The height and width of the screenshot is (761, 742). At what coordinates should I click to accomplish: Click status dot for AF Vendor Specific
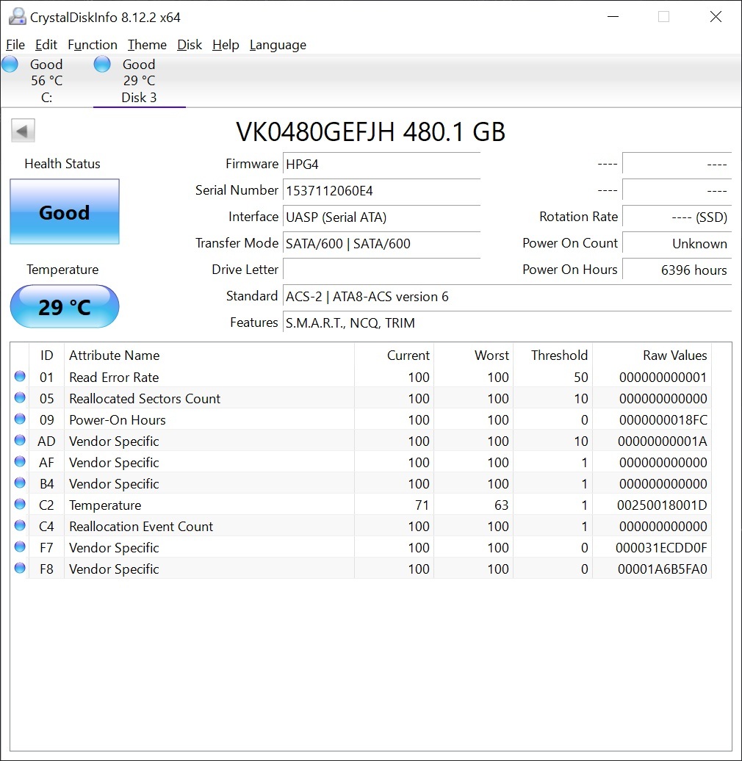[x=20, y=461]
